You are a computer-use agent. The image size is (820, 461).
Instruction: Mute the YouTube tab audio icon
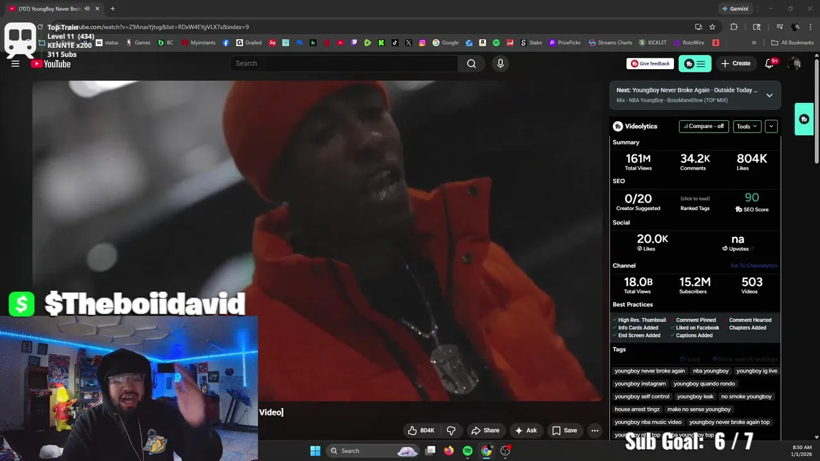tap(87, 8)
